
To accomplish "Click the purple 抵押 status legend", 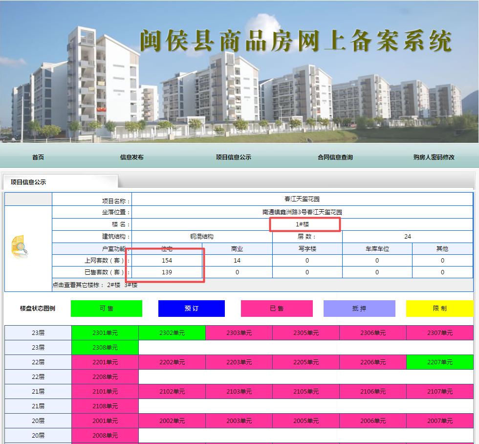I will coord(358,309).
